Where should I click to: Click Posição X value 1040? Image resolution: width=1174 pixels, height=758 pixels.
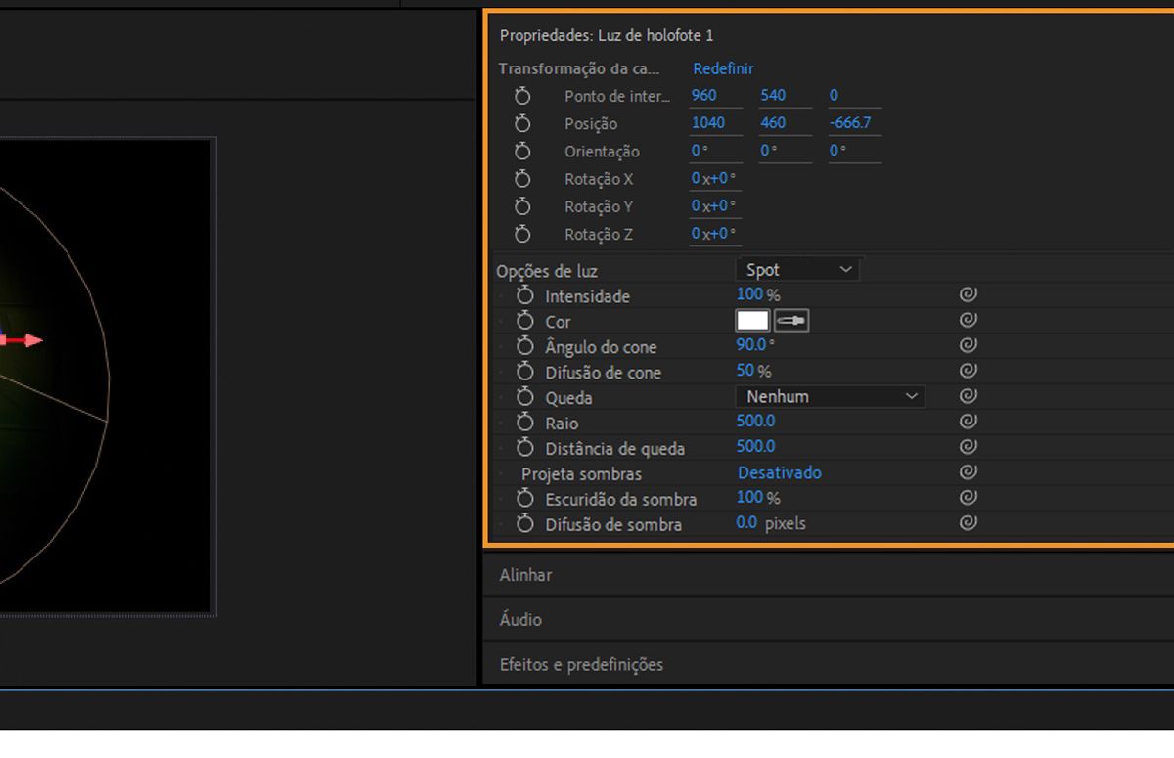click(708, 122)
